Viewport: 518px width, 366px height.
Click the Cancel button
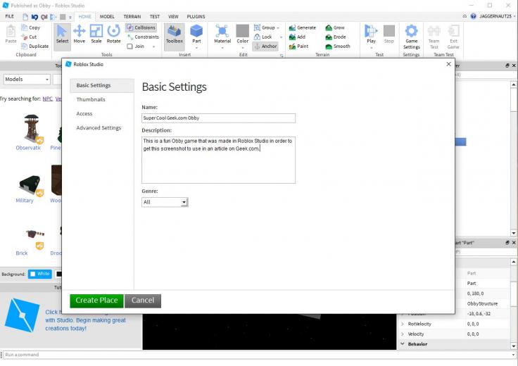pos(143,301)
